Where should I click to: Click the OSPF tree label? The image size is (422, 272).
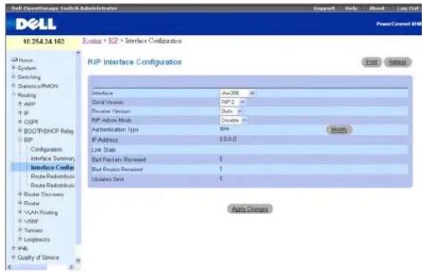pos(31,122)
